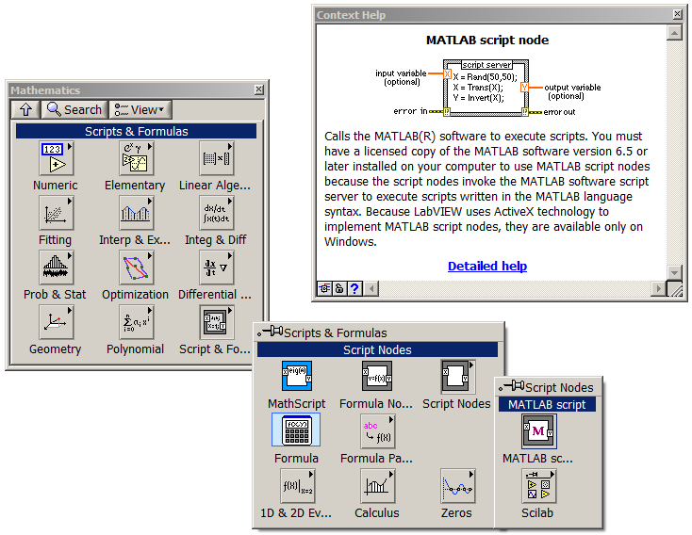Open the Formula Parsing subpalette icon

(377, 431)
